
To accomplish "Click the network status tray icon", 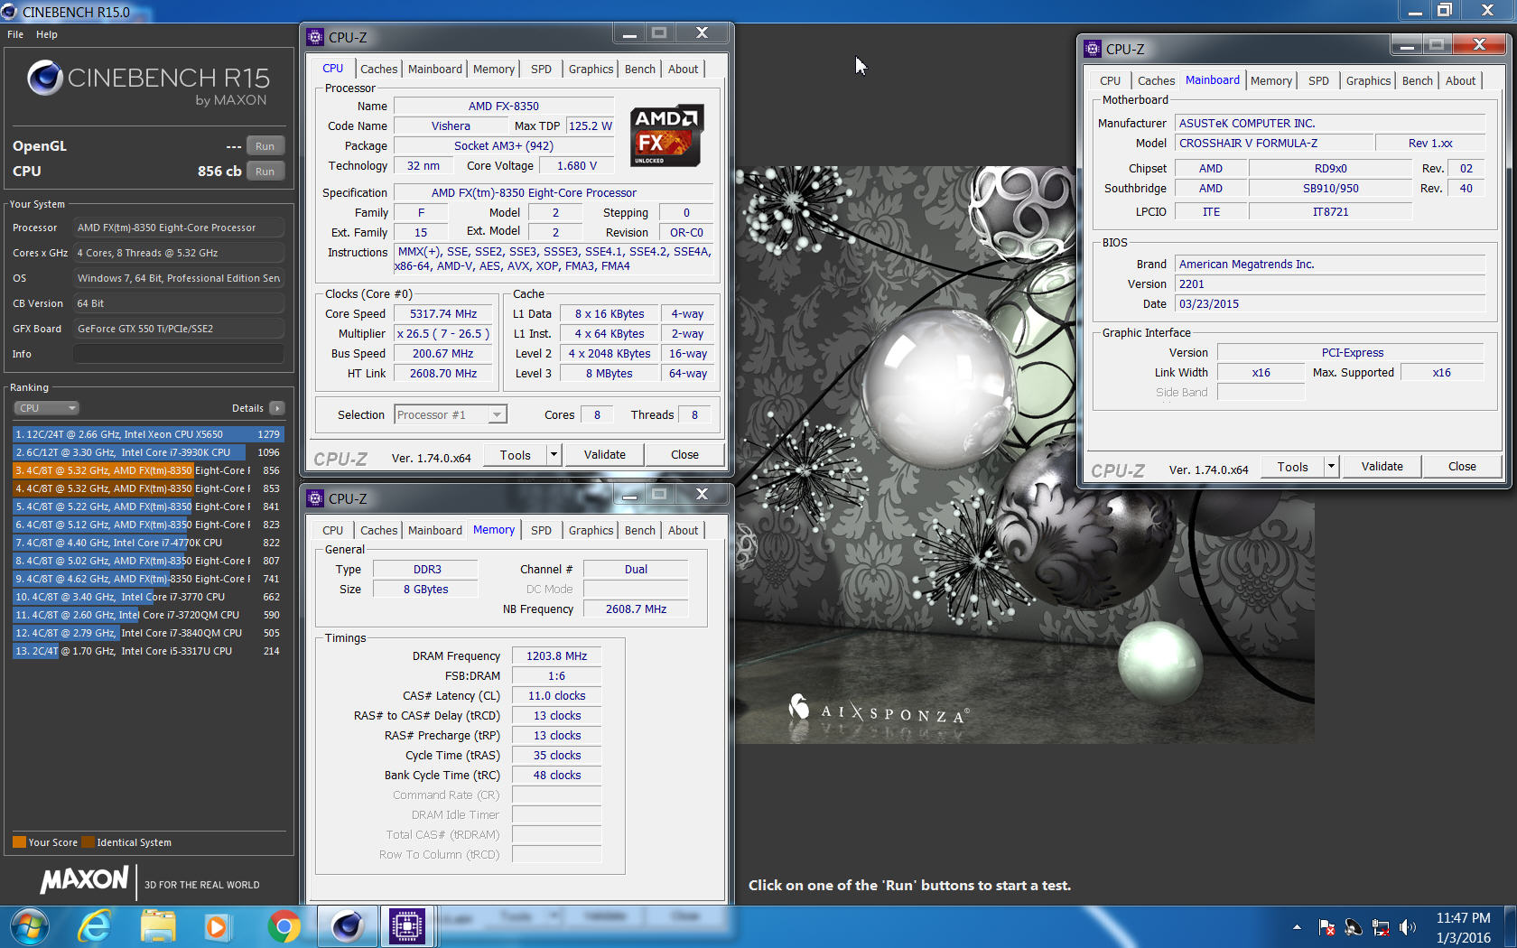I will click(x=1381, y=927).
